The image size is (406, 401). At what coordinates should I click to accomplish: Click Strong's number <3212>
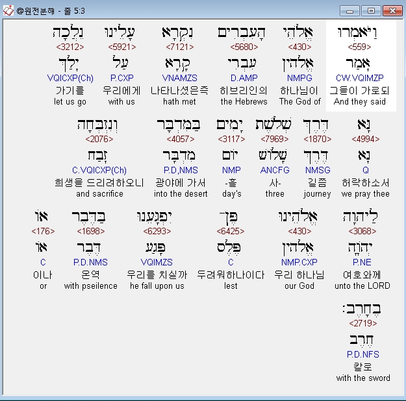(70, 47)
